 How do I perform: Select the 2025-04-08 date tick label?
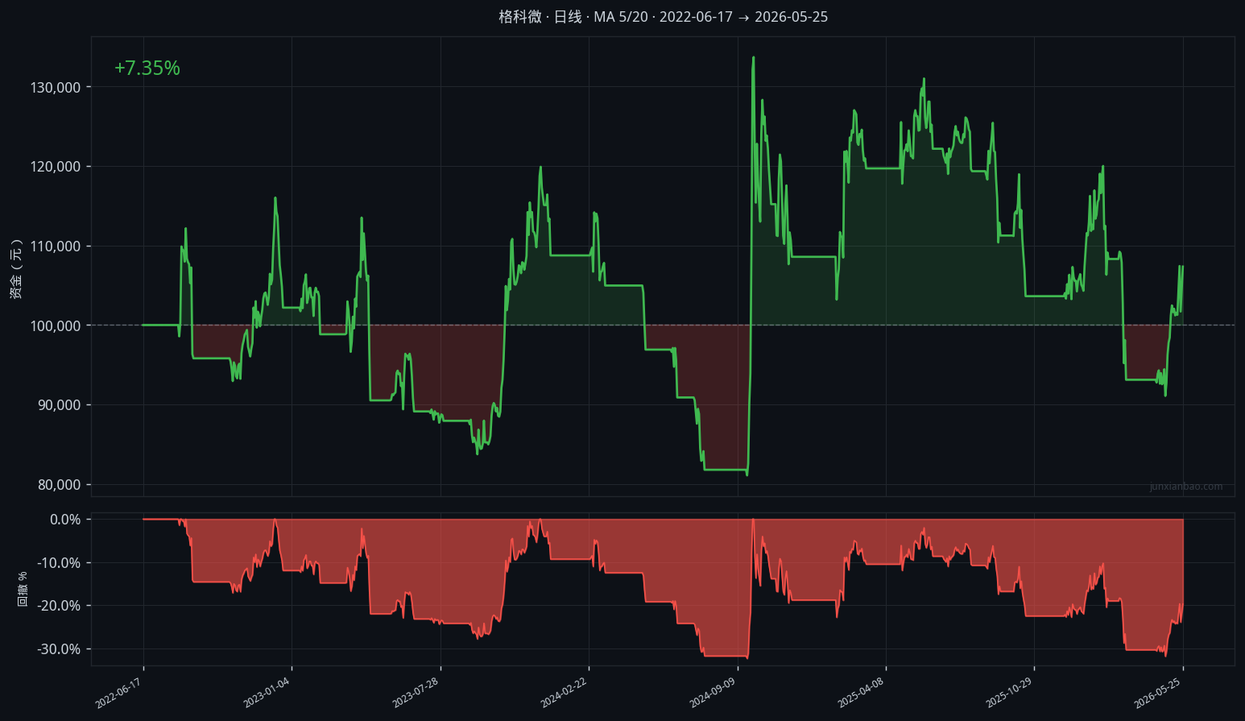click(861, 694)
